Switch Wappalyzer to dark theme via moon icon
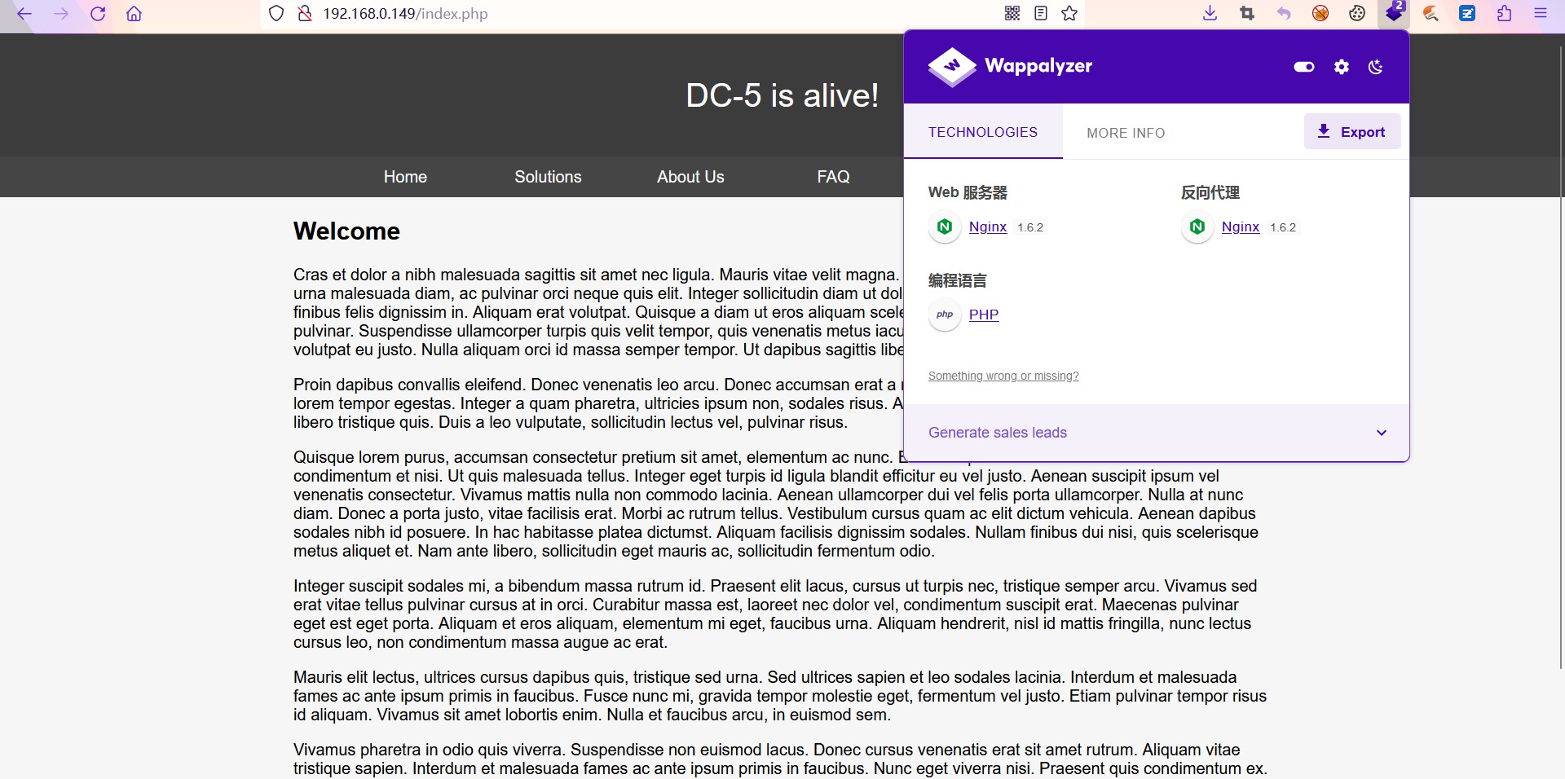Viewport: 1565px width, 779px height. click(1375, 67)
